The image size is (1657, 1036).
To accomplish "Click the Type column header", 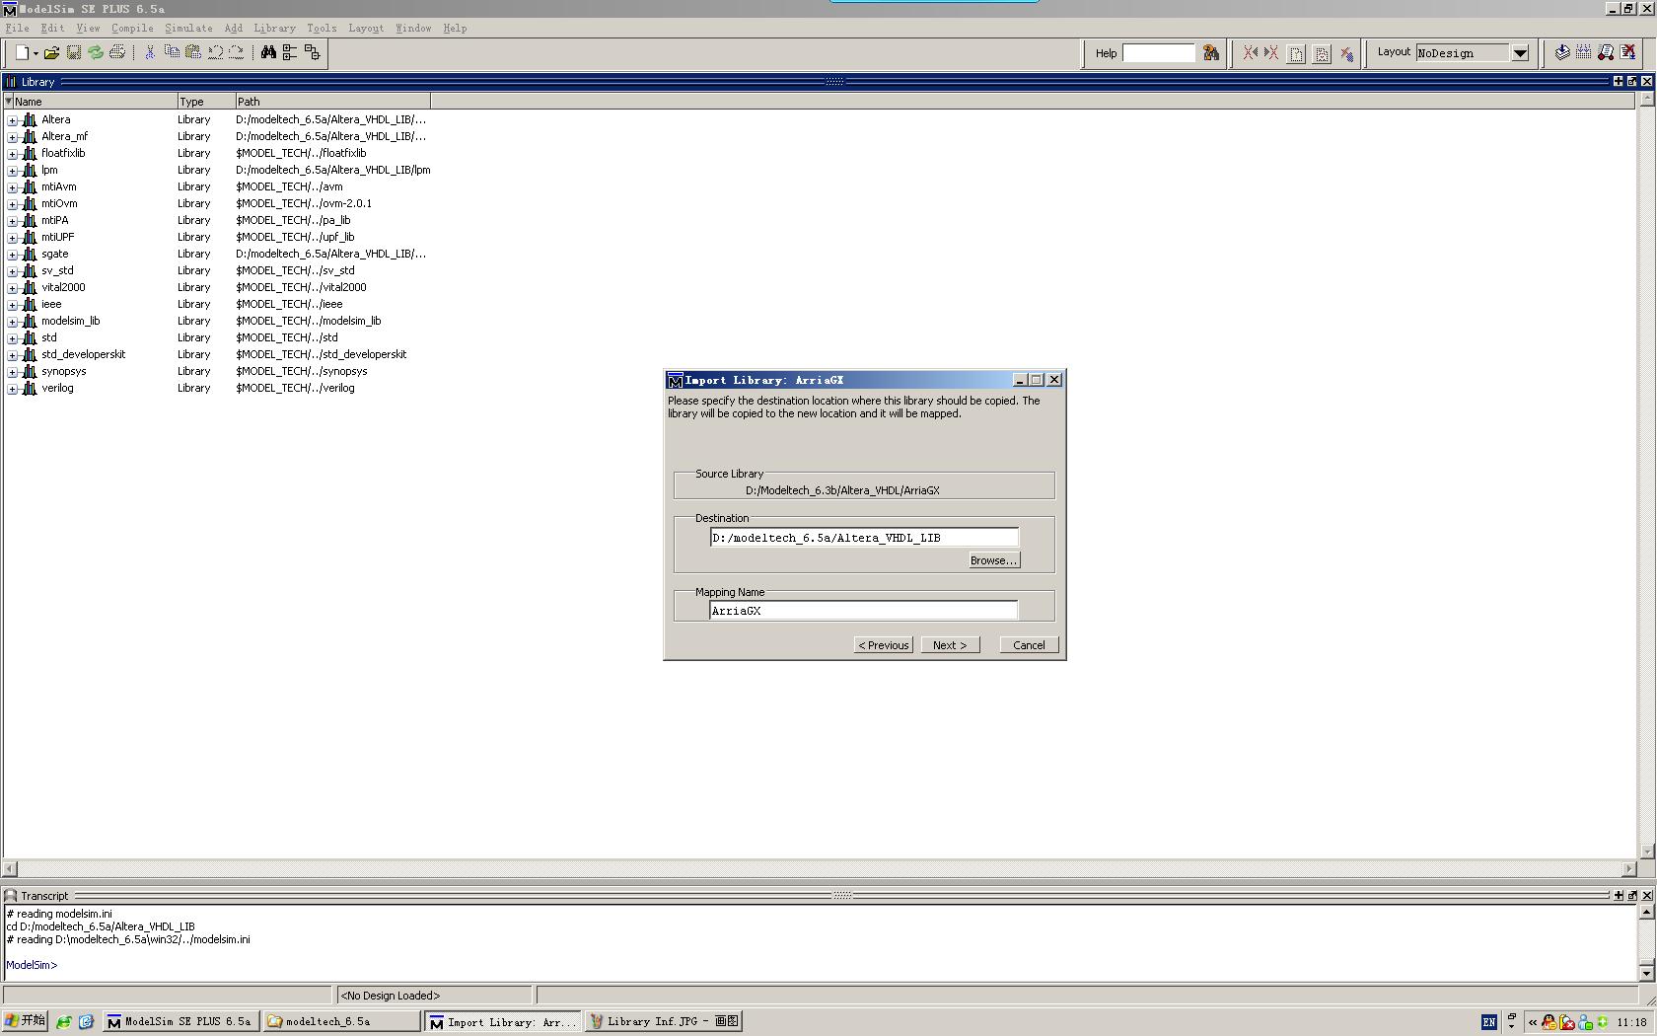I will [206, 102].
